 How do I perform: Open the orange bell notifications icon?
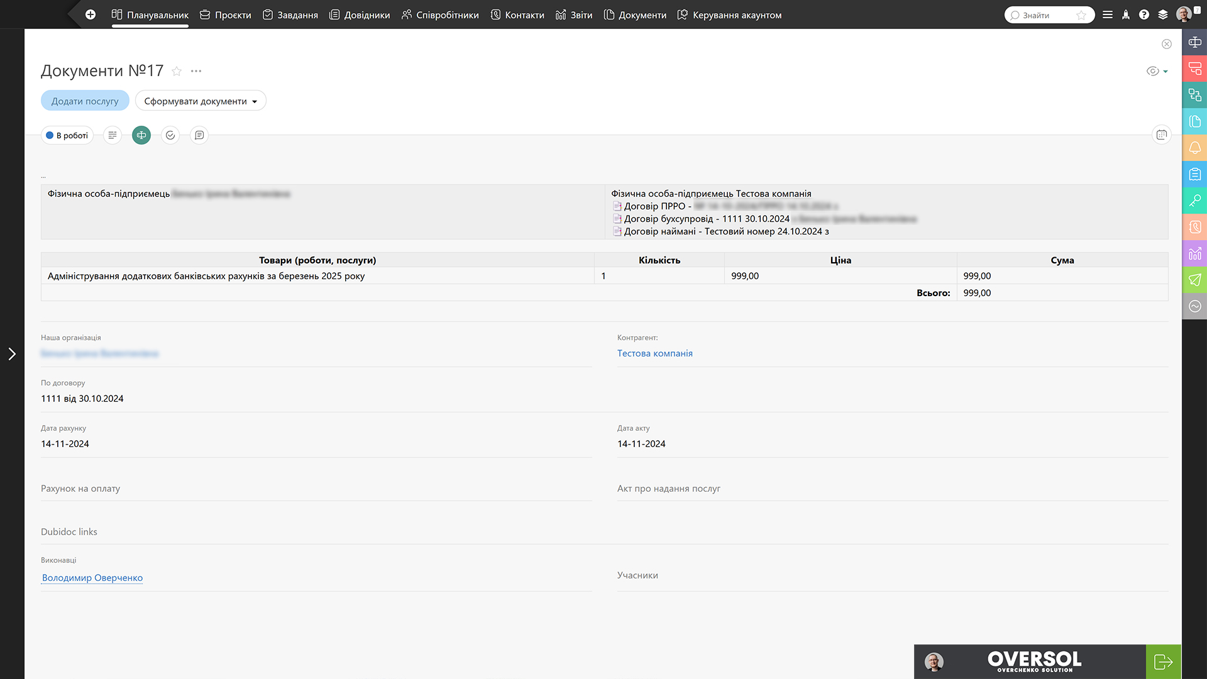click(1194, 148)
